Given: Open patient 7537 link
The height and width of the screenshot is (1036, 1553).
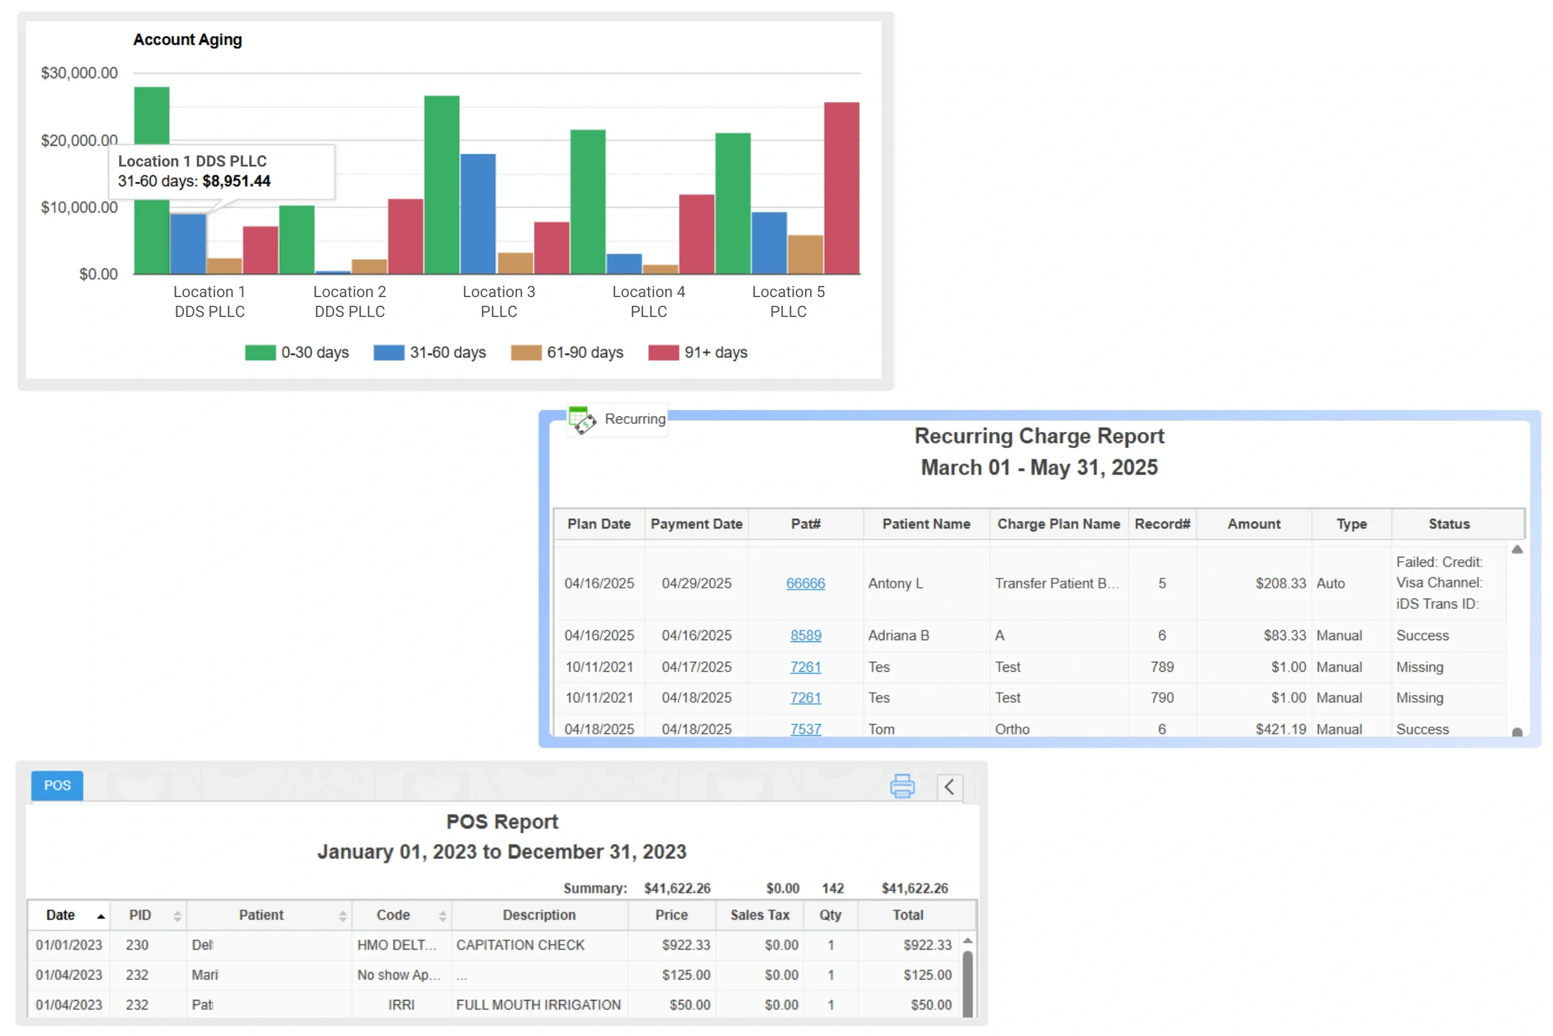Looking at the screenshot, I should click(x=805, y=729).
